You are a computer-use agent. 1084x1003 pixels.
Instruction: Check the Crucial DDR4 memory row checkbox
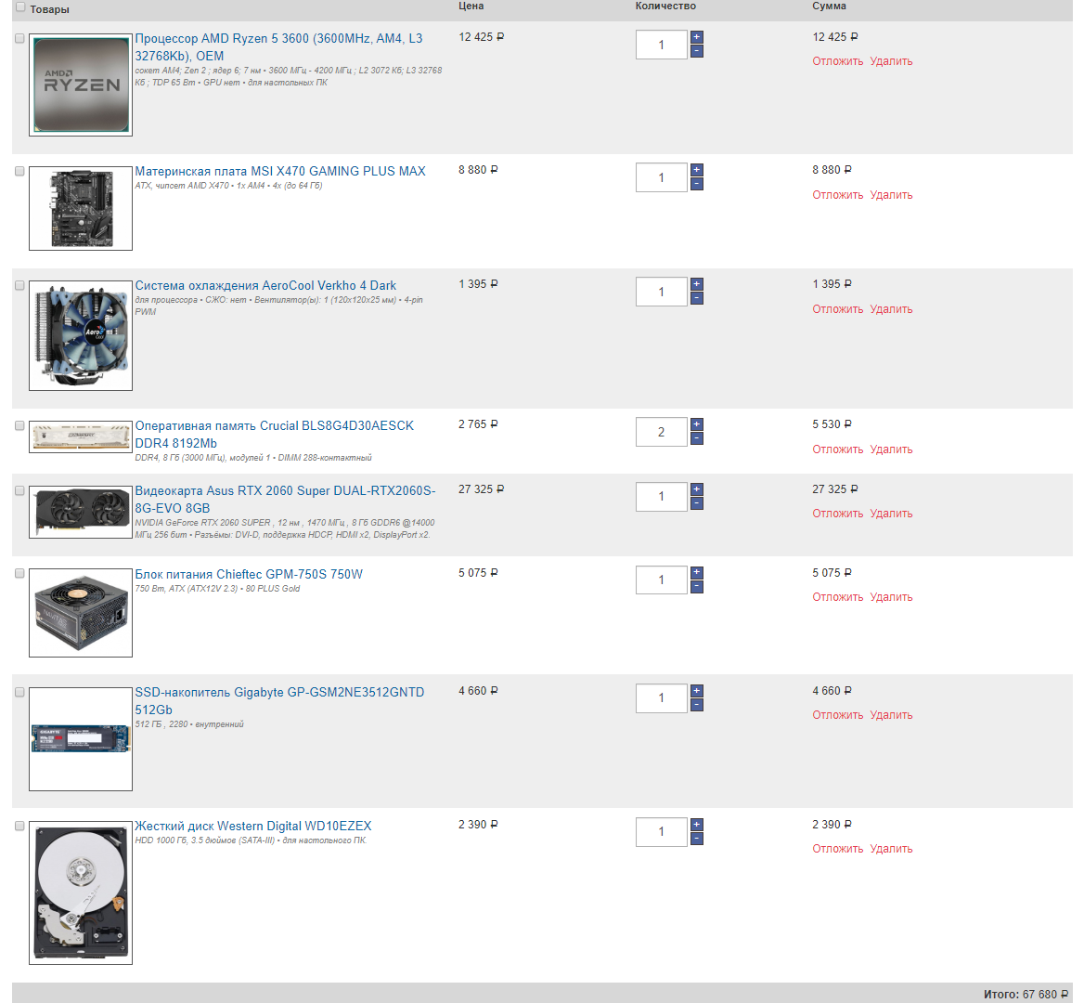click(x=20, y=426)
